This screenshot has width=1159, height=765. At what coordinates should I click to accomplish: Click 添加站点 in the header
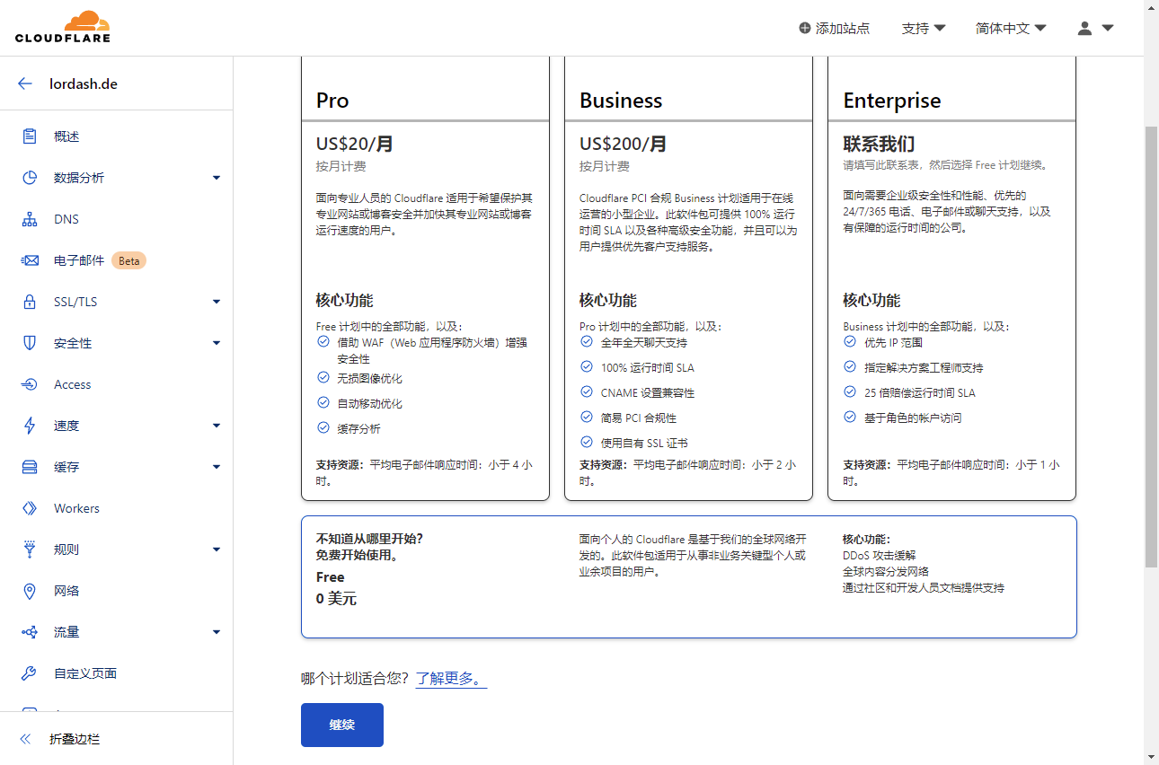[835, 28]
